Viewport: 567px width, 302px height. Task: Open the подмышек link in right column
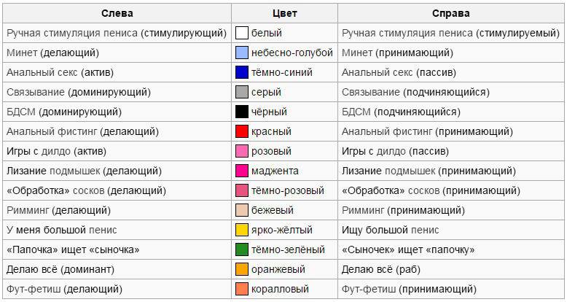410,171
